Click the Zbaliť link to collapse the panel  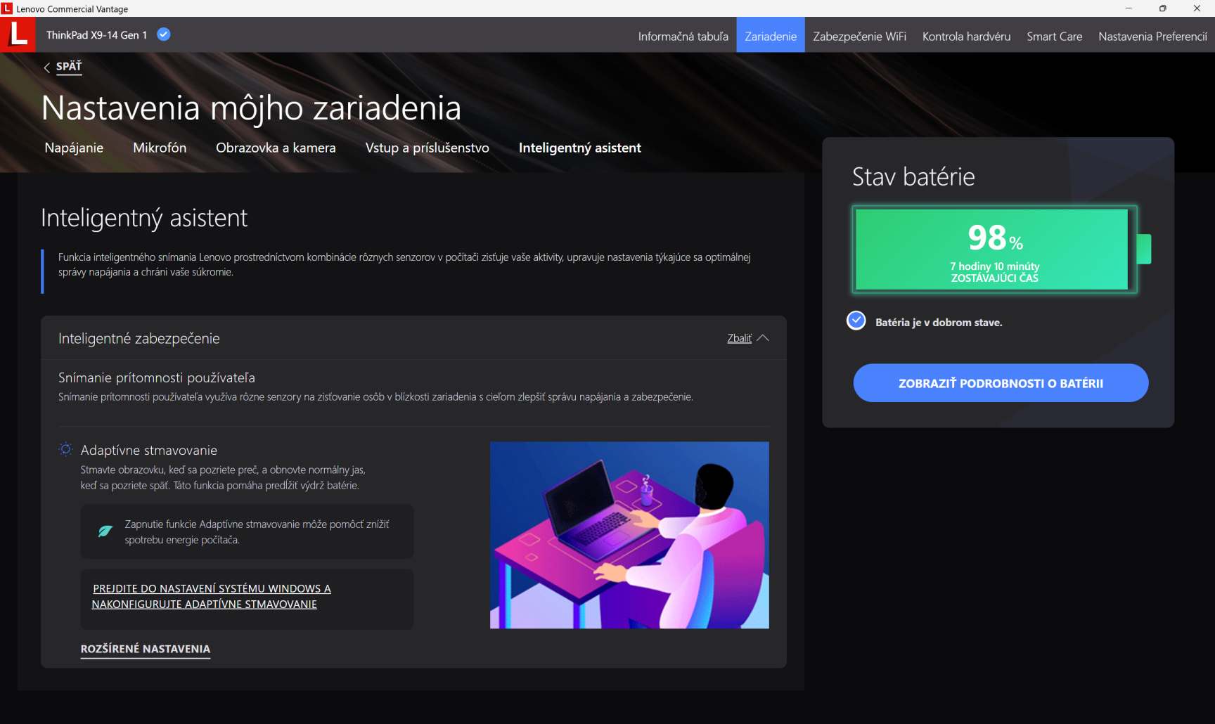pos(739,338)
